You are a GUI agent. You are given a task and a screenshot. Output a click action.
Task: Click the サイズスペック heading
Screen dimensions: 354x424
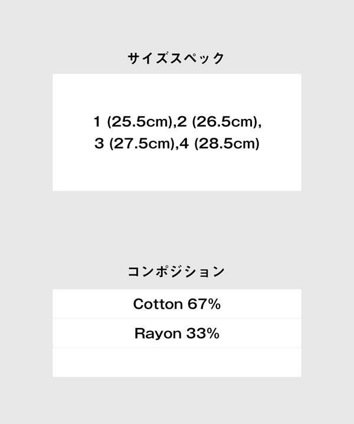tap(176, 58)
